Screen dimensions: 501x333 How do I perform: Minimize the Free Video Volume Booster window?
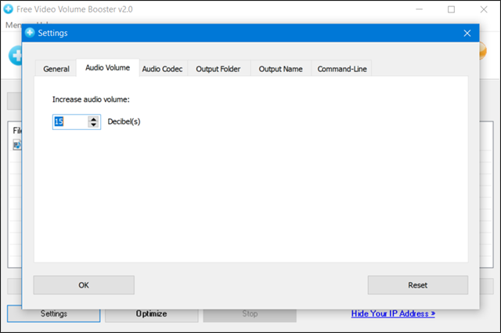[x=420, y=9]
